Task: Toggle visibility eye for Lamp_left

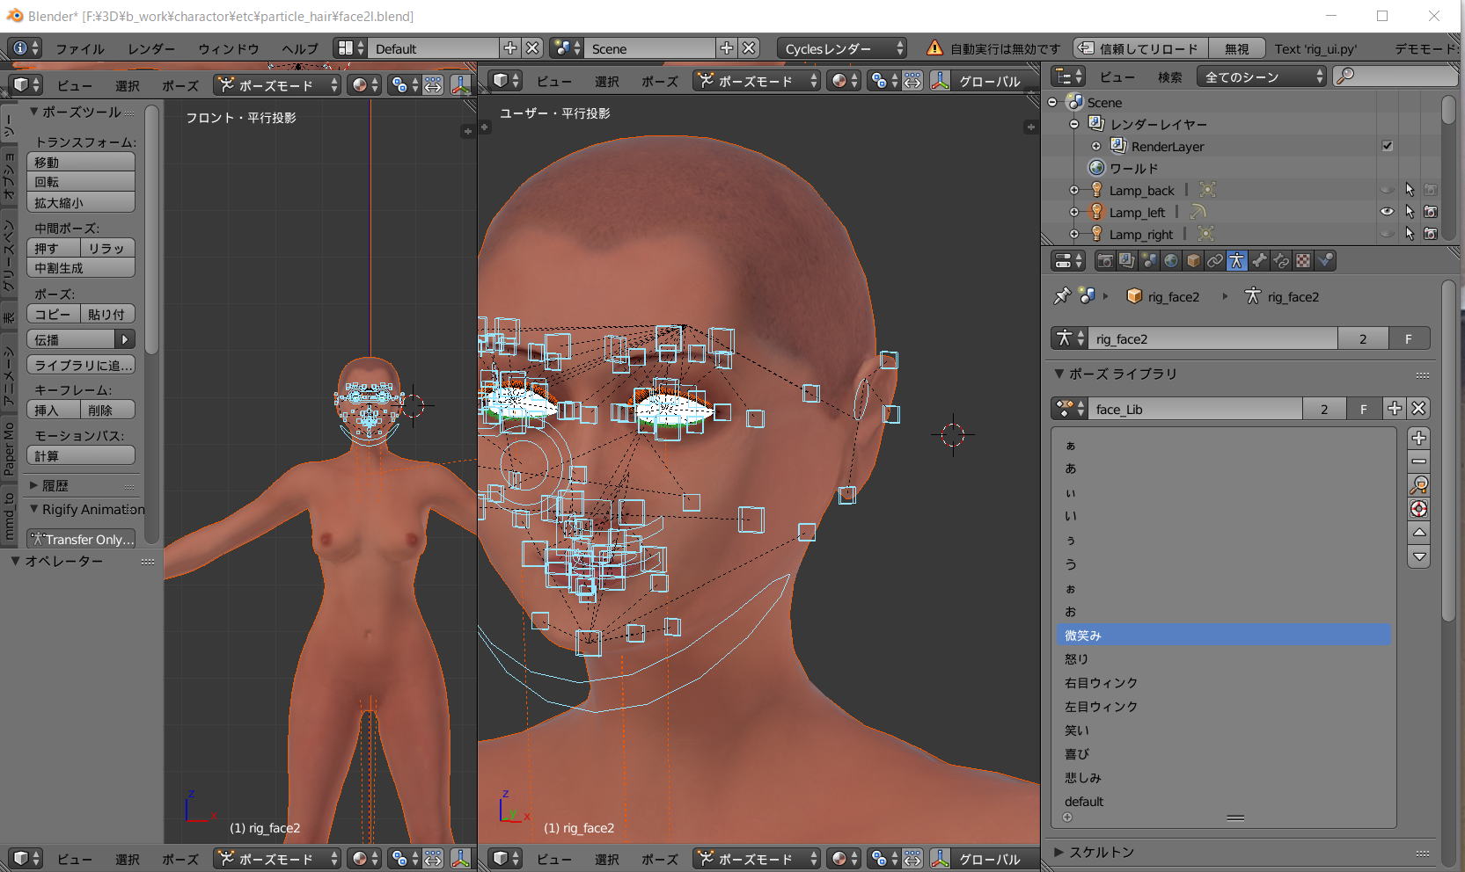Action: 1387,212
